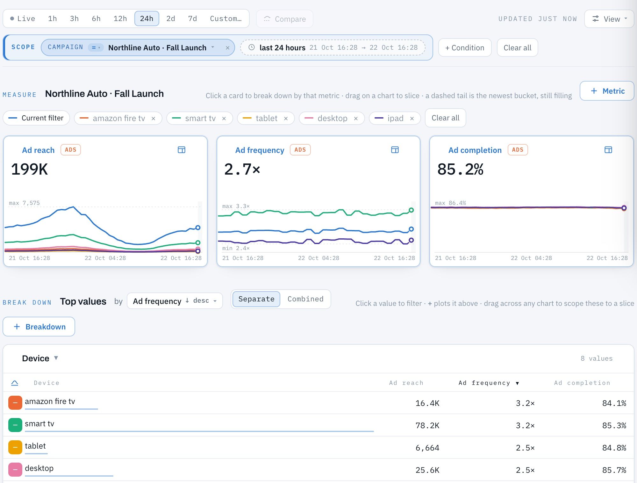Image resolution: width=637 pixels, height=483 pixels.
Task: Select the 7d time range
Action: 192,18
